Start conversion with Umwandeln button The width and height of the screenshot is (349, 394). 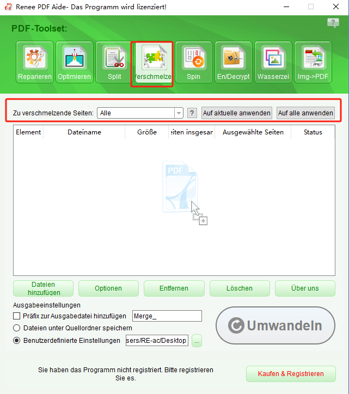(x=275, y=325)
